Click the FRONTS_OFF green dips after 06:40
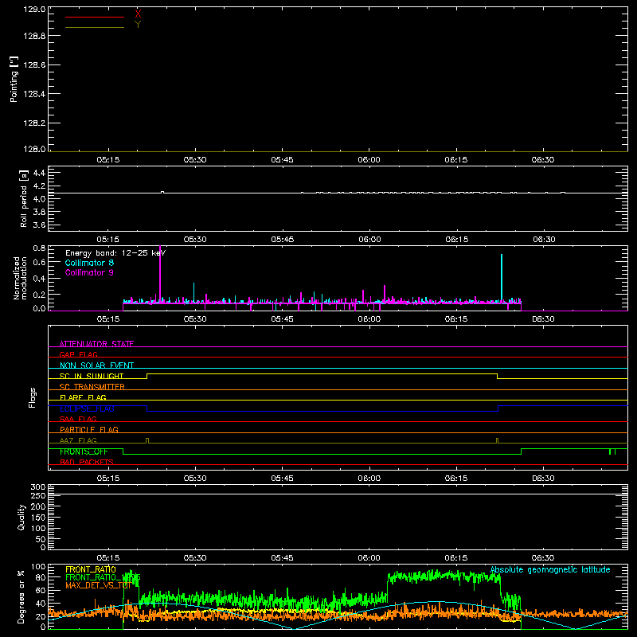 [x=612, y=451]
